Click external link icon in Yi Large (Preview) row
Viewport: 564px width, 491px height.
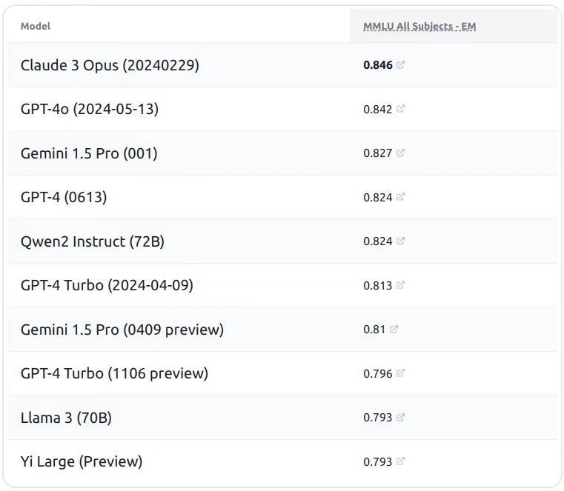tap(401, 461)
